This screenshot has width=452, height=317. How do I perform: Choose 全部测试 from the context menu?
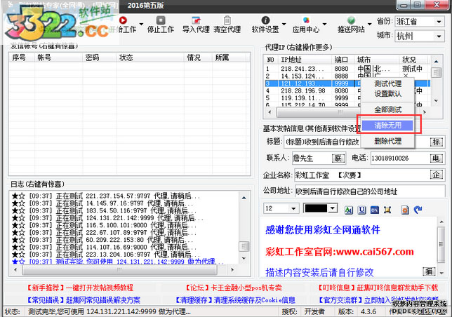(x=387, y=109)
